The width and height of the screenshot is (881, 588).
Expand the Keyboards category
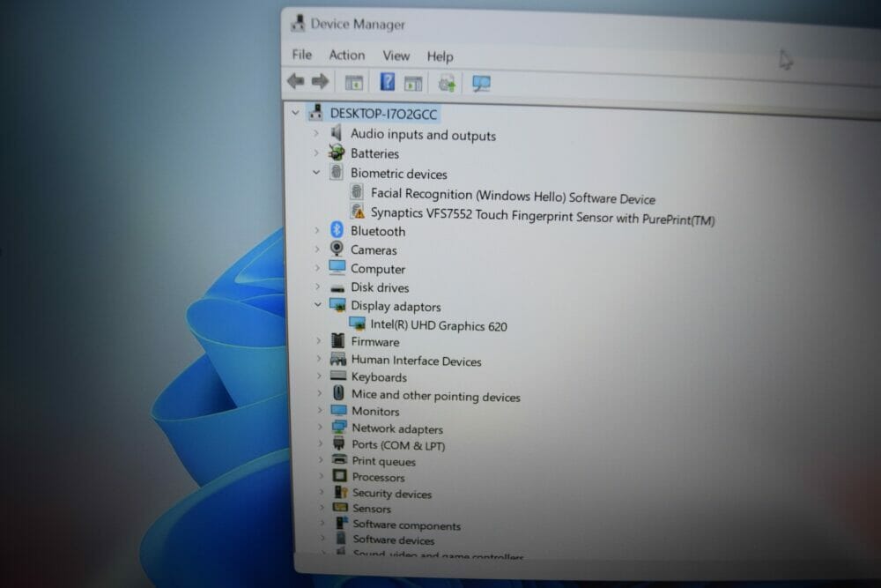click(319, 376)
